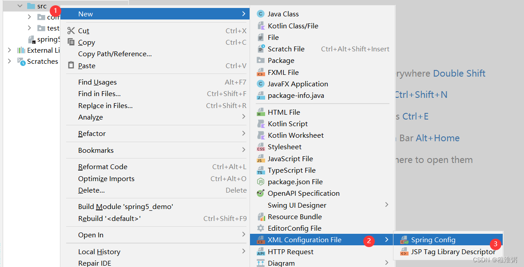The image size is (524, 267).
Task: Open the Open In submenu
Action: 155,235
